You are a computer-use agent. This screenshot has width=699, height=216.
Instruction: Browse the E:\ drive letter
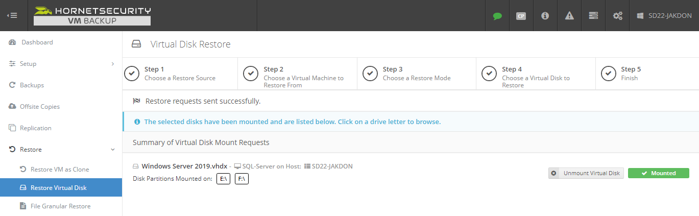224,179
